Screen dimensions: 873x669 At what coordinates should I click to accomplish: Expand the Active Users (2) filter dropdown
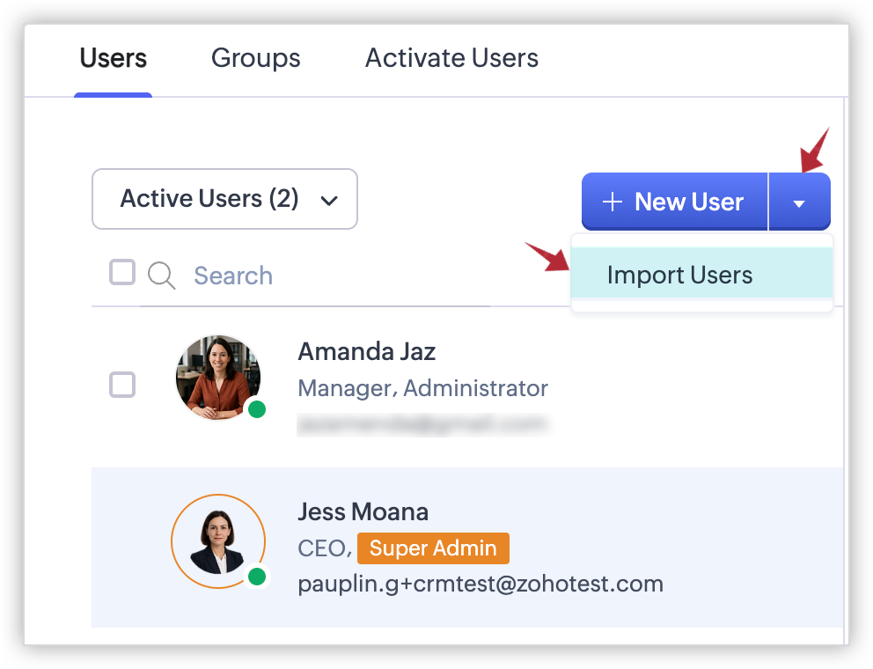pyautogui.click(x=224, y=199)
